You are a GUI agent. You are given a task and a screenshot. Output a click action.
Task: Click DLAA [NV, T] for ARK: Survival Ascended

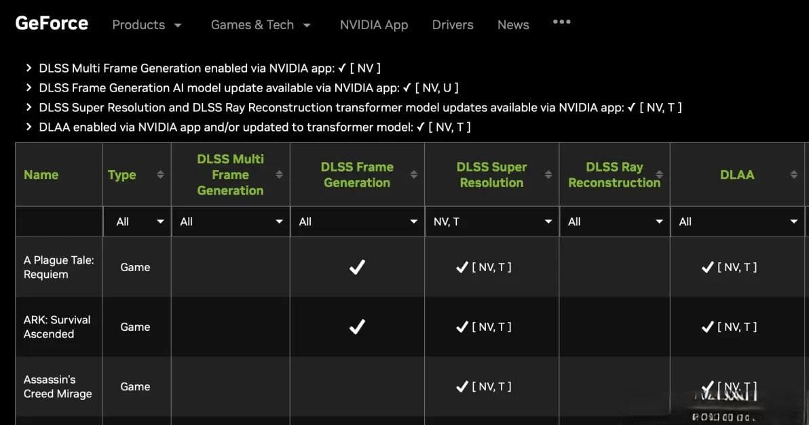730,327
